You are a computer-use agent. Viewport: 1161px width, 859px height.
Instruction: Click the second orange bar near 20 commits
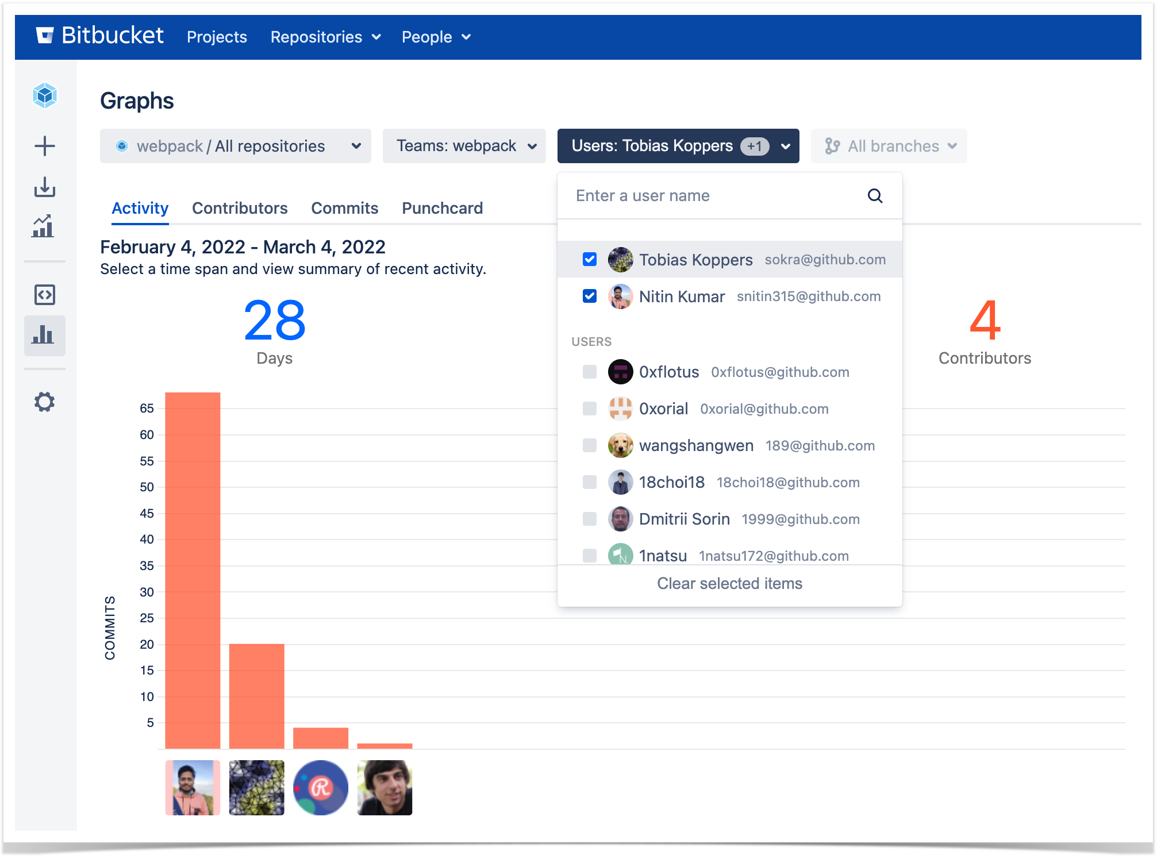(257, 696)
